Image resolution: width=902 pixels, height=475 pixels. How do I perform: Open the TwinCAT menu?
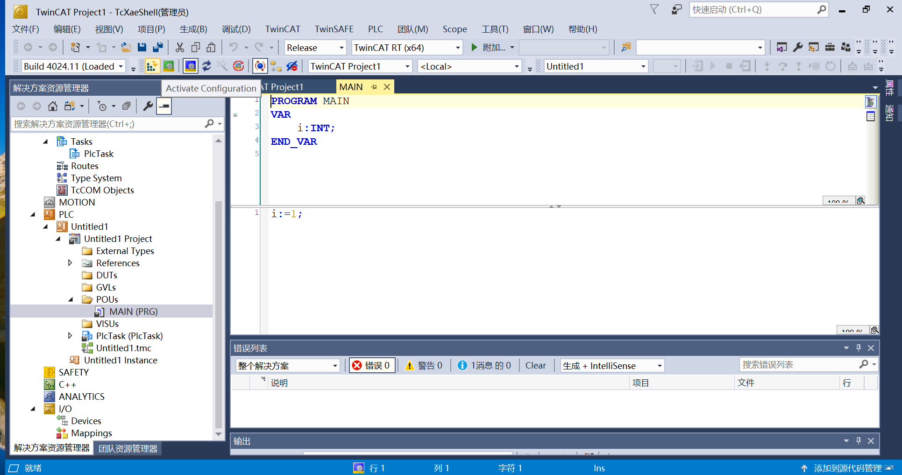tap(283, 29)
